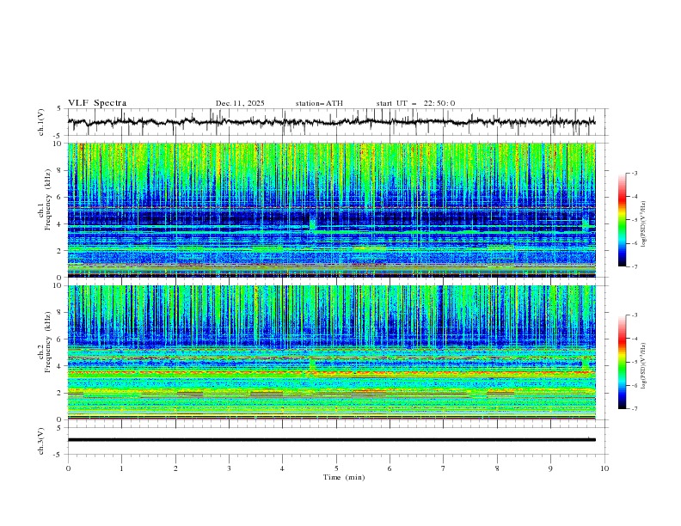Viewport: 681px width, 526px height.
Task: Click the "-7" tick on upper color bar
Action: pyautogui.click(x=634, y=266)
